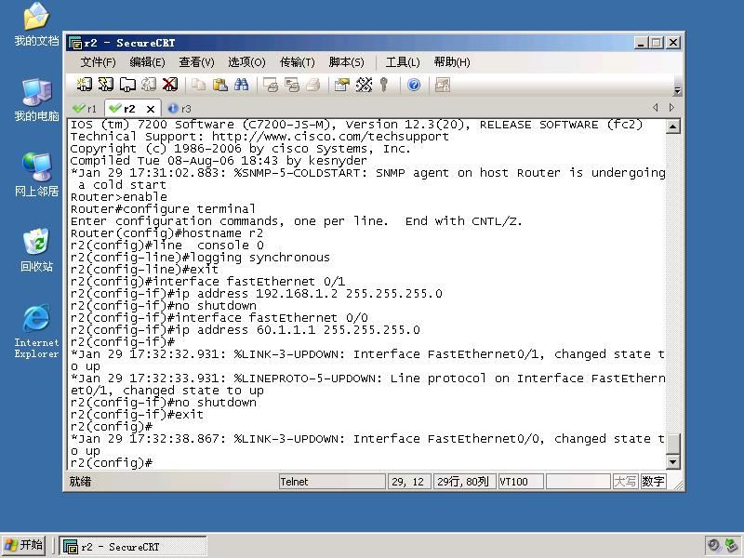This screenshot has width=744, height=558.
Task: Click the greyed printer icon
Action: tap(312, 85)
